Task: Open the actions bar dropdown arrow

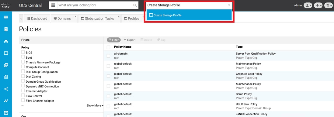Action: click(x=229, y=5)
